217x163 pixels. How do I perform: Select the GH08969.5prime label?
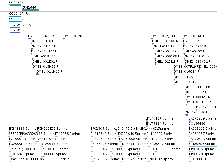(x=202, y=144)
